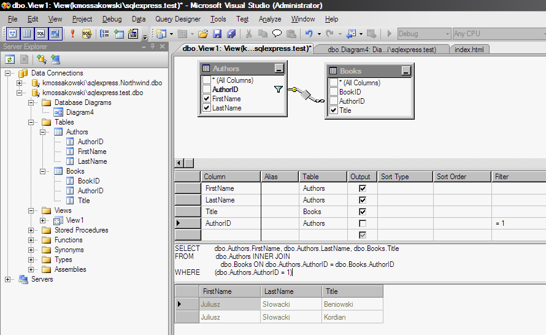Click the Start Debugging play icon
The image size is (546, 335).
pyautogui.click(x=390, y=34)
